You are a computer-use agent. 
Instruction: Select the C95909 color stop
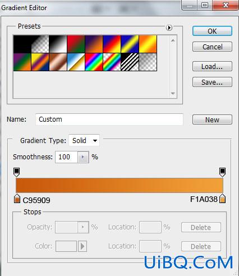[x=17, y=199]
